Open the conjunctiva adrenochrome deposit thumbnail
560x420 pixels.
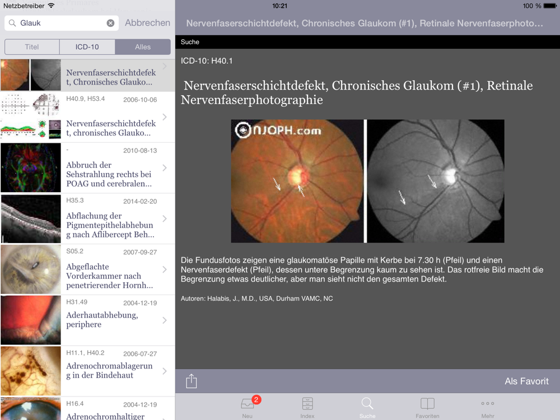click(31, 371)
